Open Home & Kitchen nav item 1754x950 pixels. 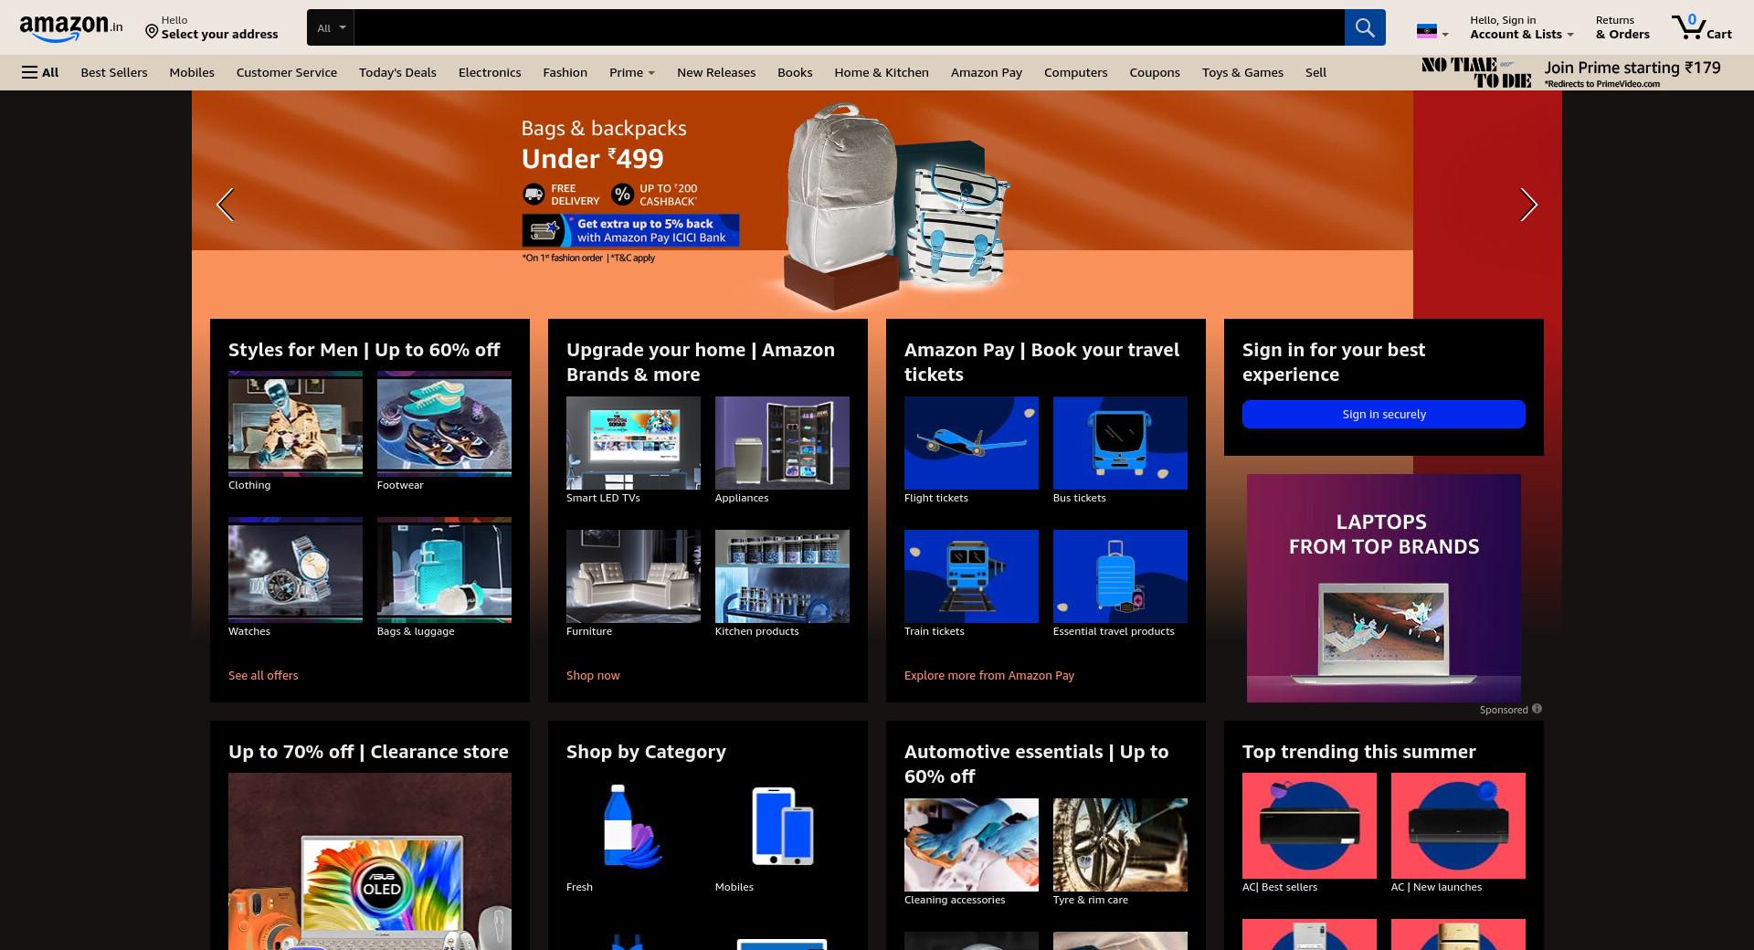tap(882, 72)
